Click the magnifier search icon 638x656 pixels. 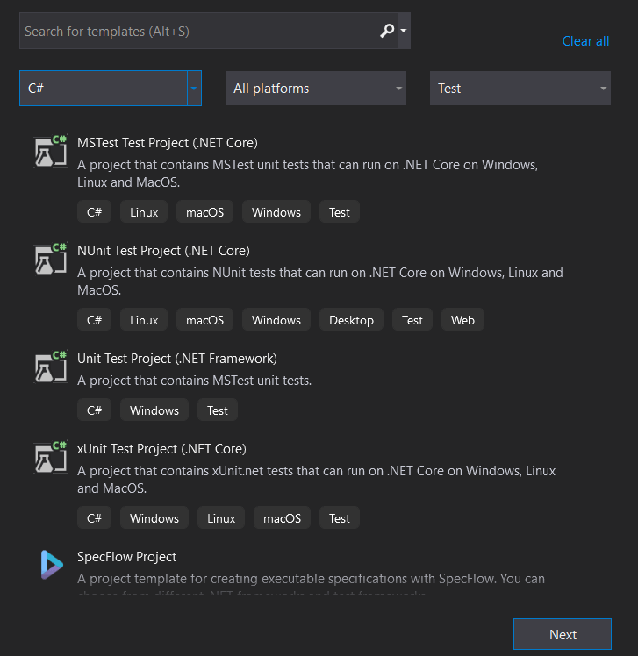click(387, 31)
